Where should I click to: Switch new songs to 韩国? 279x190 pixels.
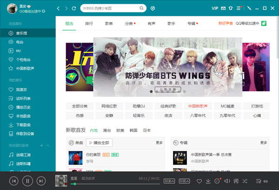(133, 131)
